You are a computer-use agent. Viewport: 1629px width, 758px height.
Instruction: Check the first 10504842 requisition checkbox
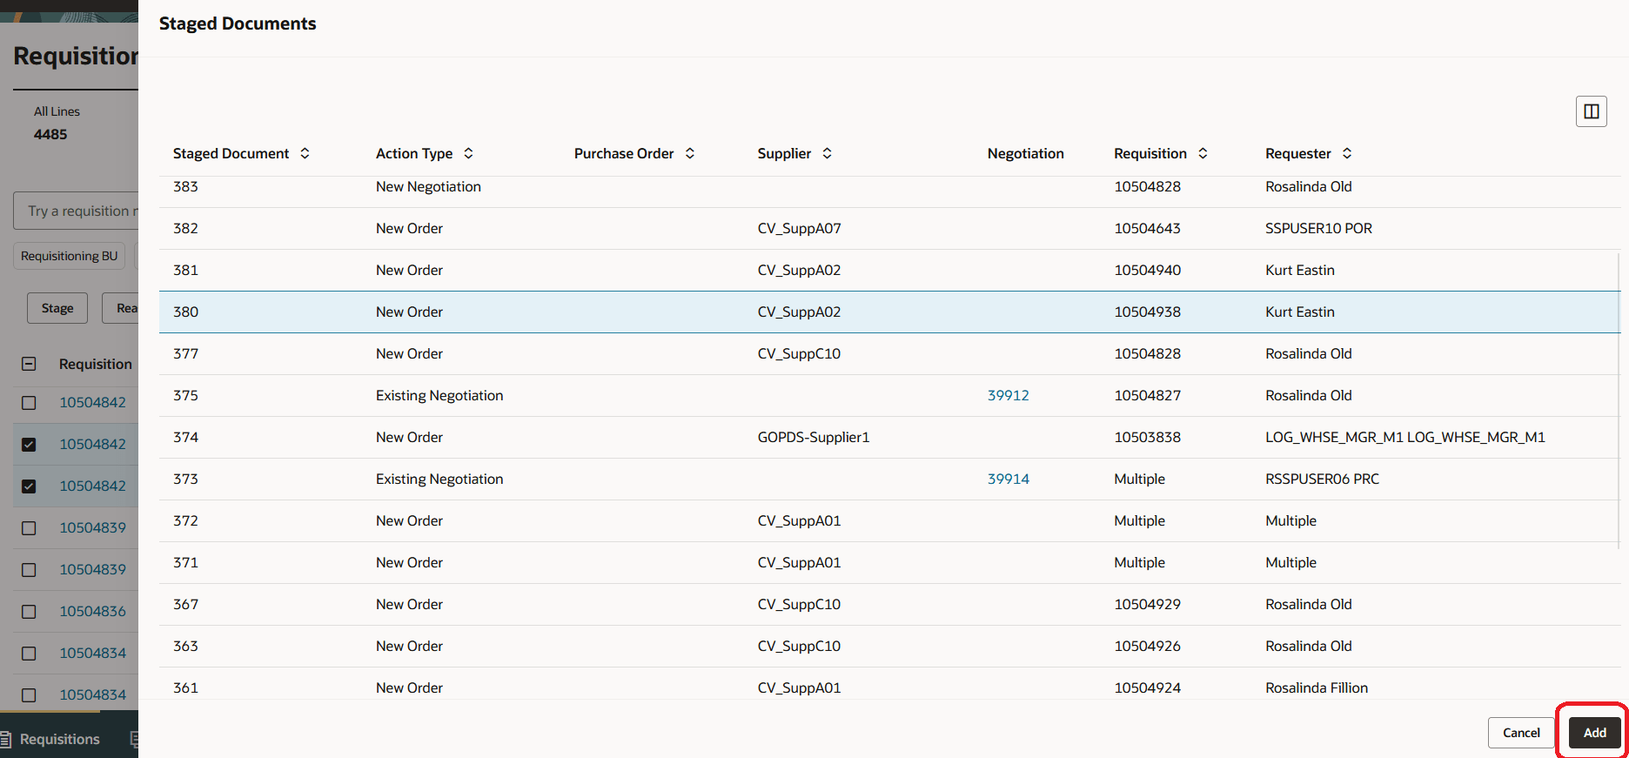point(29,403)
